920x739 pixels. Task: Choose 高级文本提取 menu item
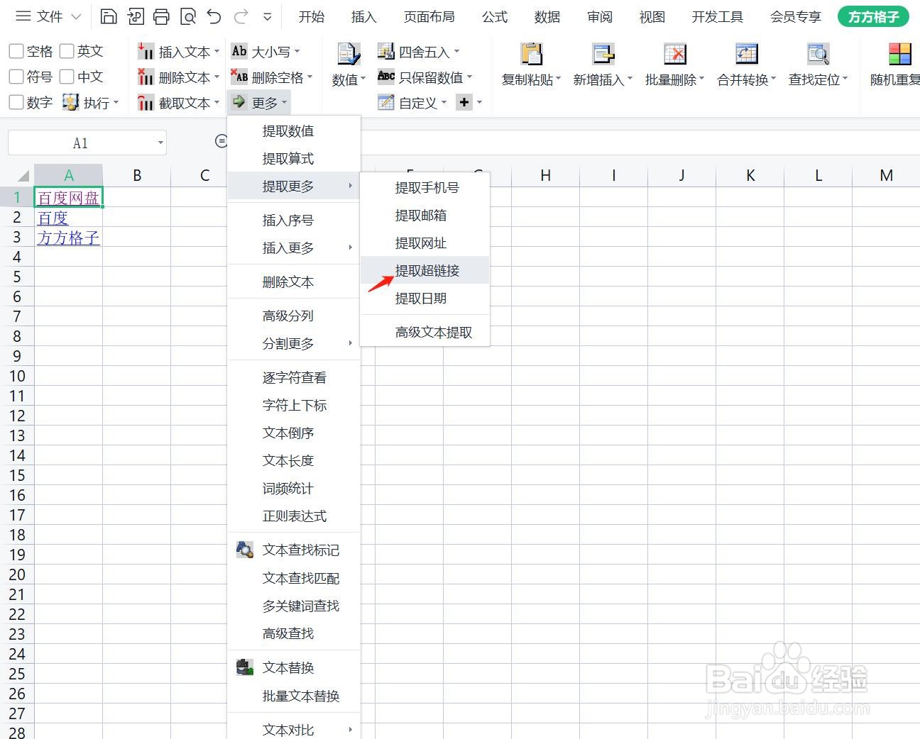[425, 332]
